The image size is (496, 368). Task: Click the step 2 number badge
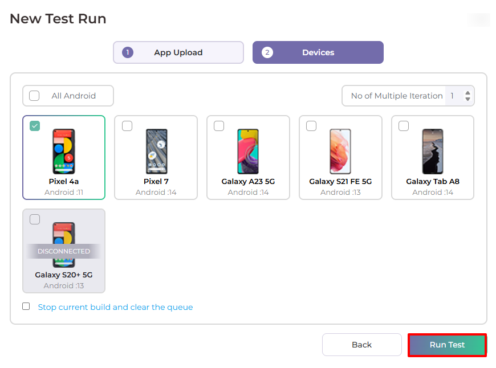click(x=267, y=52)
